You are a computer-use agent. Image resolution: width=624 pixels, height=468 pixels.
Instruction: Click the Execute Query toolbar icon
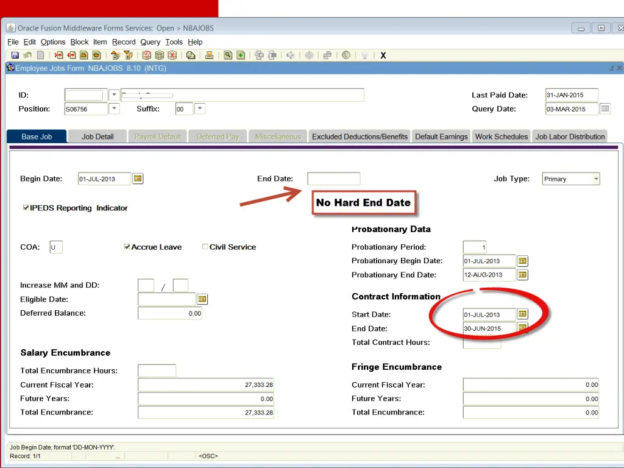pyautogui.click(x=159, y=55)
